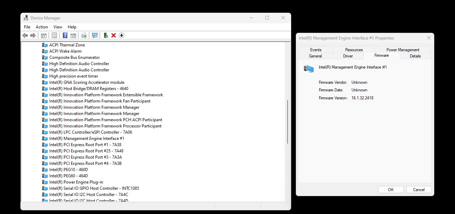Viewport: 455px width, 214px height.
Task: Click the device icon beside Composite Bus Enumerator
Action: point(45,57)
